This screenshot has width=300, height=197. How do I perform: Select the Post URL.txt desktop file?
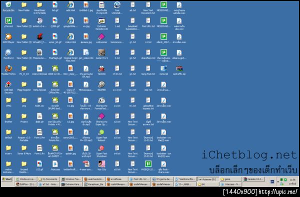coord(148,22)
